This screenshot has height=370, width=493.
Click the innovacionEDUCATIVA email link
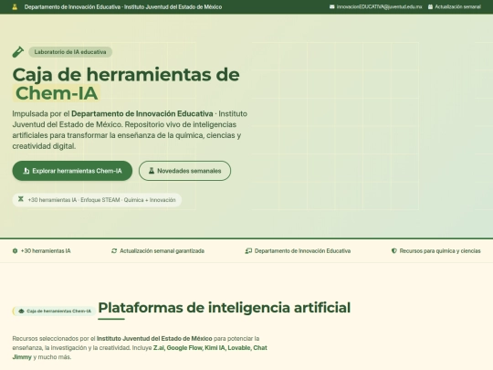379,6
